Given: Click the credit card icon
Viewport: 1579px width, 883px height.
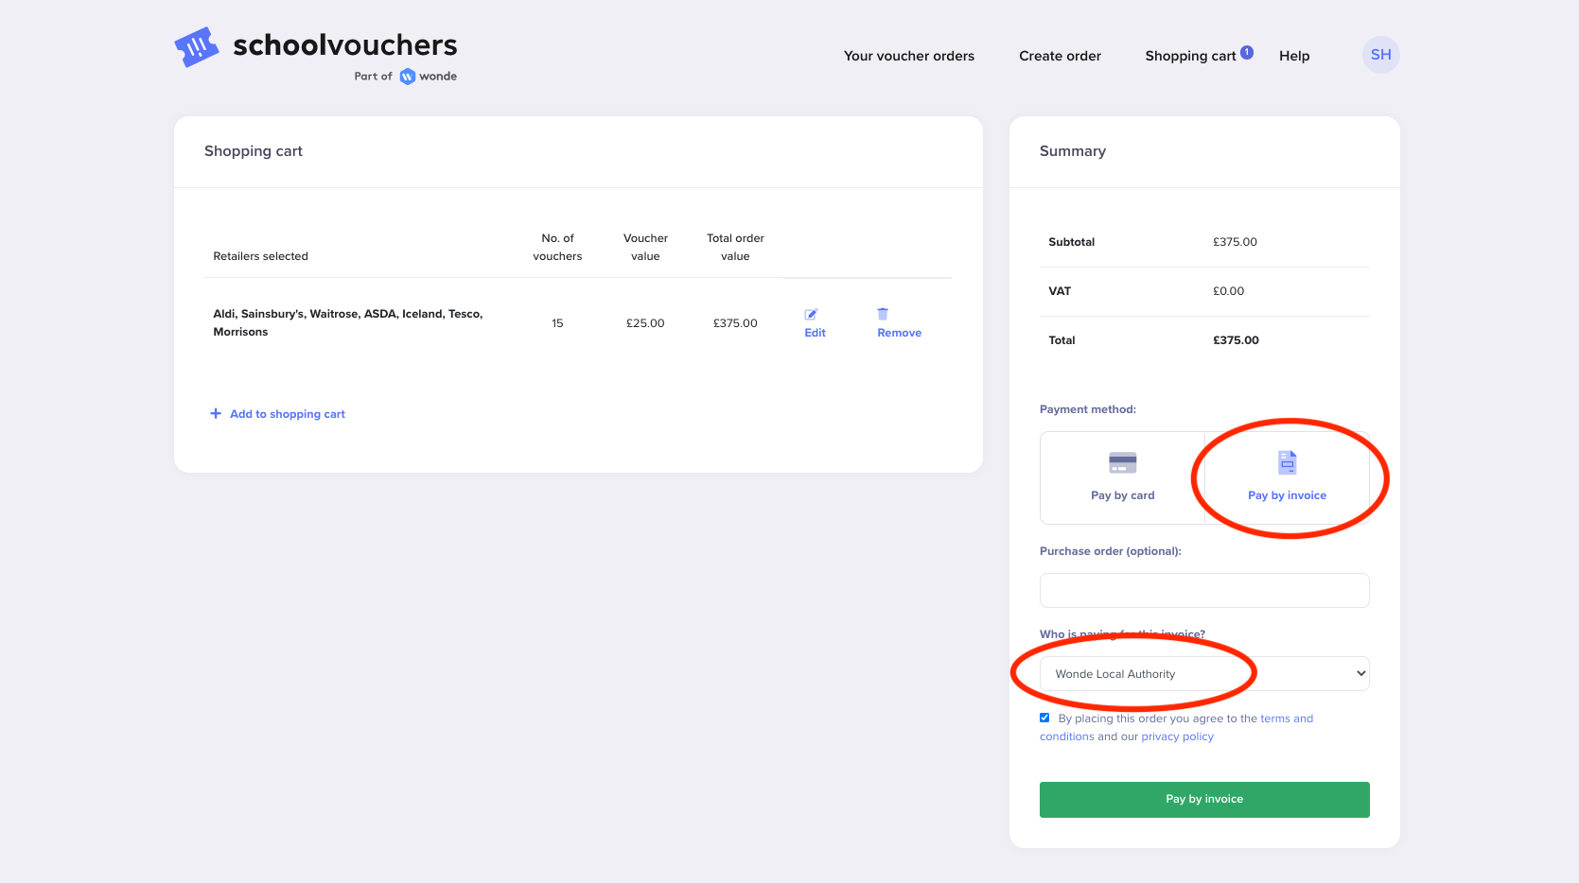Looking at the screenshot, I should [1123, 462].
